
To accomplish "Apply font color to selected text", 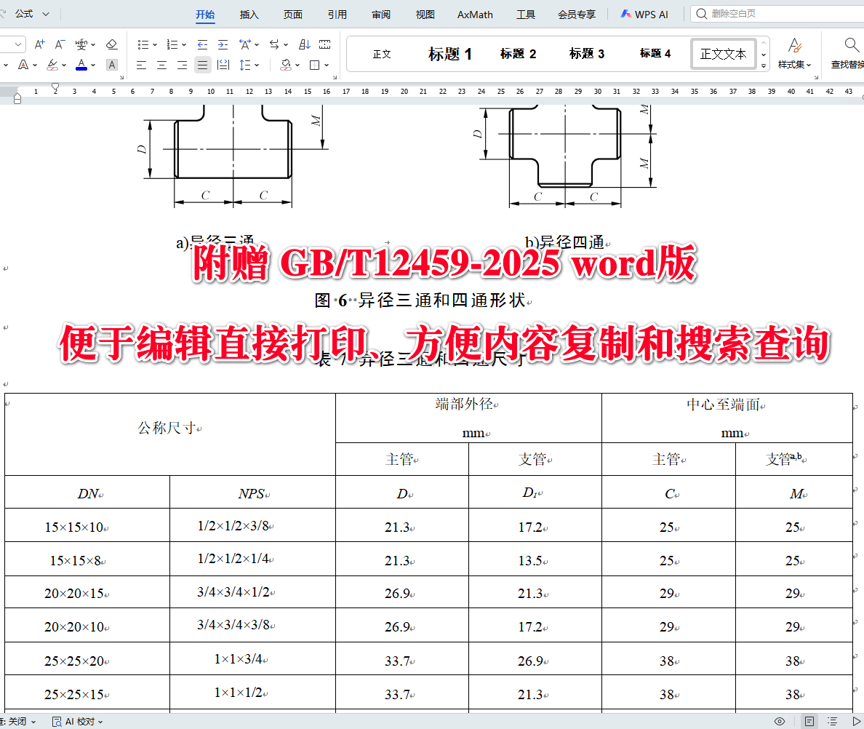I will (x=81, y=65).
